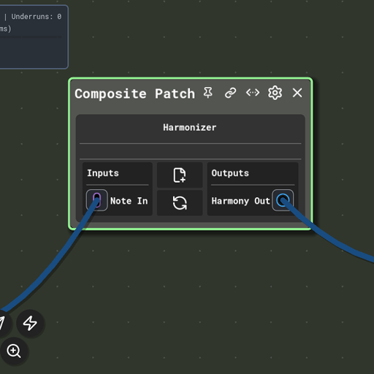
Task: Click the zoom in magnifier button
Action: click(x=14, y=351)
